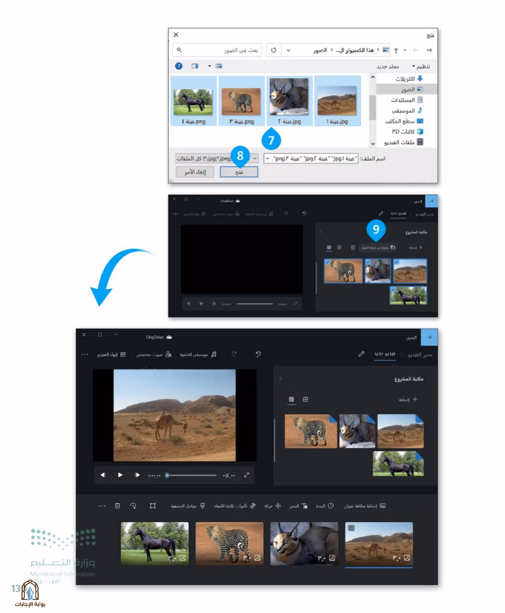Screen dimensions: 505x613
Task: Toggle the checked caracal thumbnail in middle window
Action: click(378, 271)
